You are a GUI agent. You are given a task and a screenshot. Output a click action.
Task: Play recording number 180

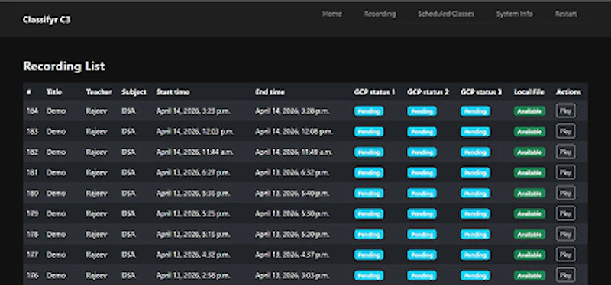pyautogui.click(x=565, y=193)
